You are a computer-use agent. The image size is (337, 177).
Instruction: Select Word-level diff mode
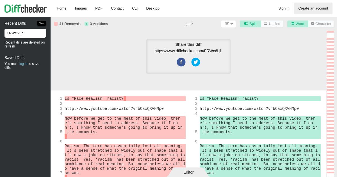tap(298, 24)
